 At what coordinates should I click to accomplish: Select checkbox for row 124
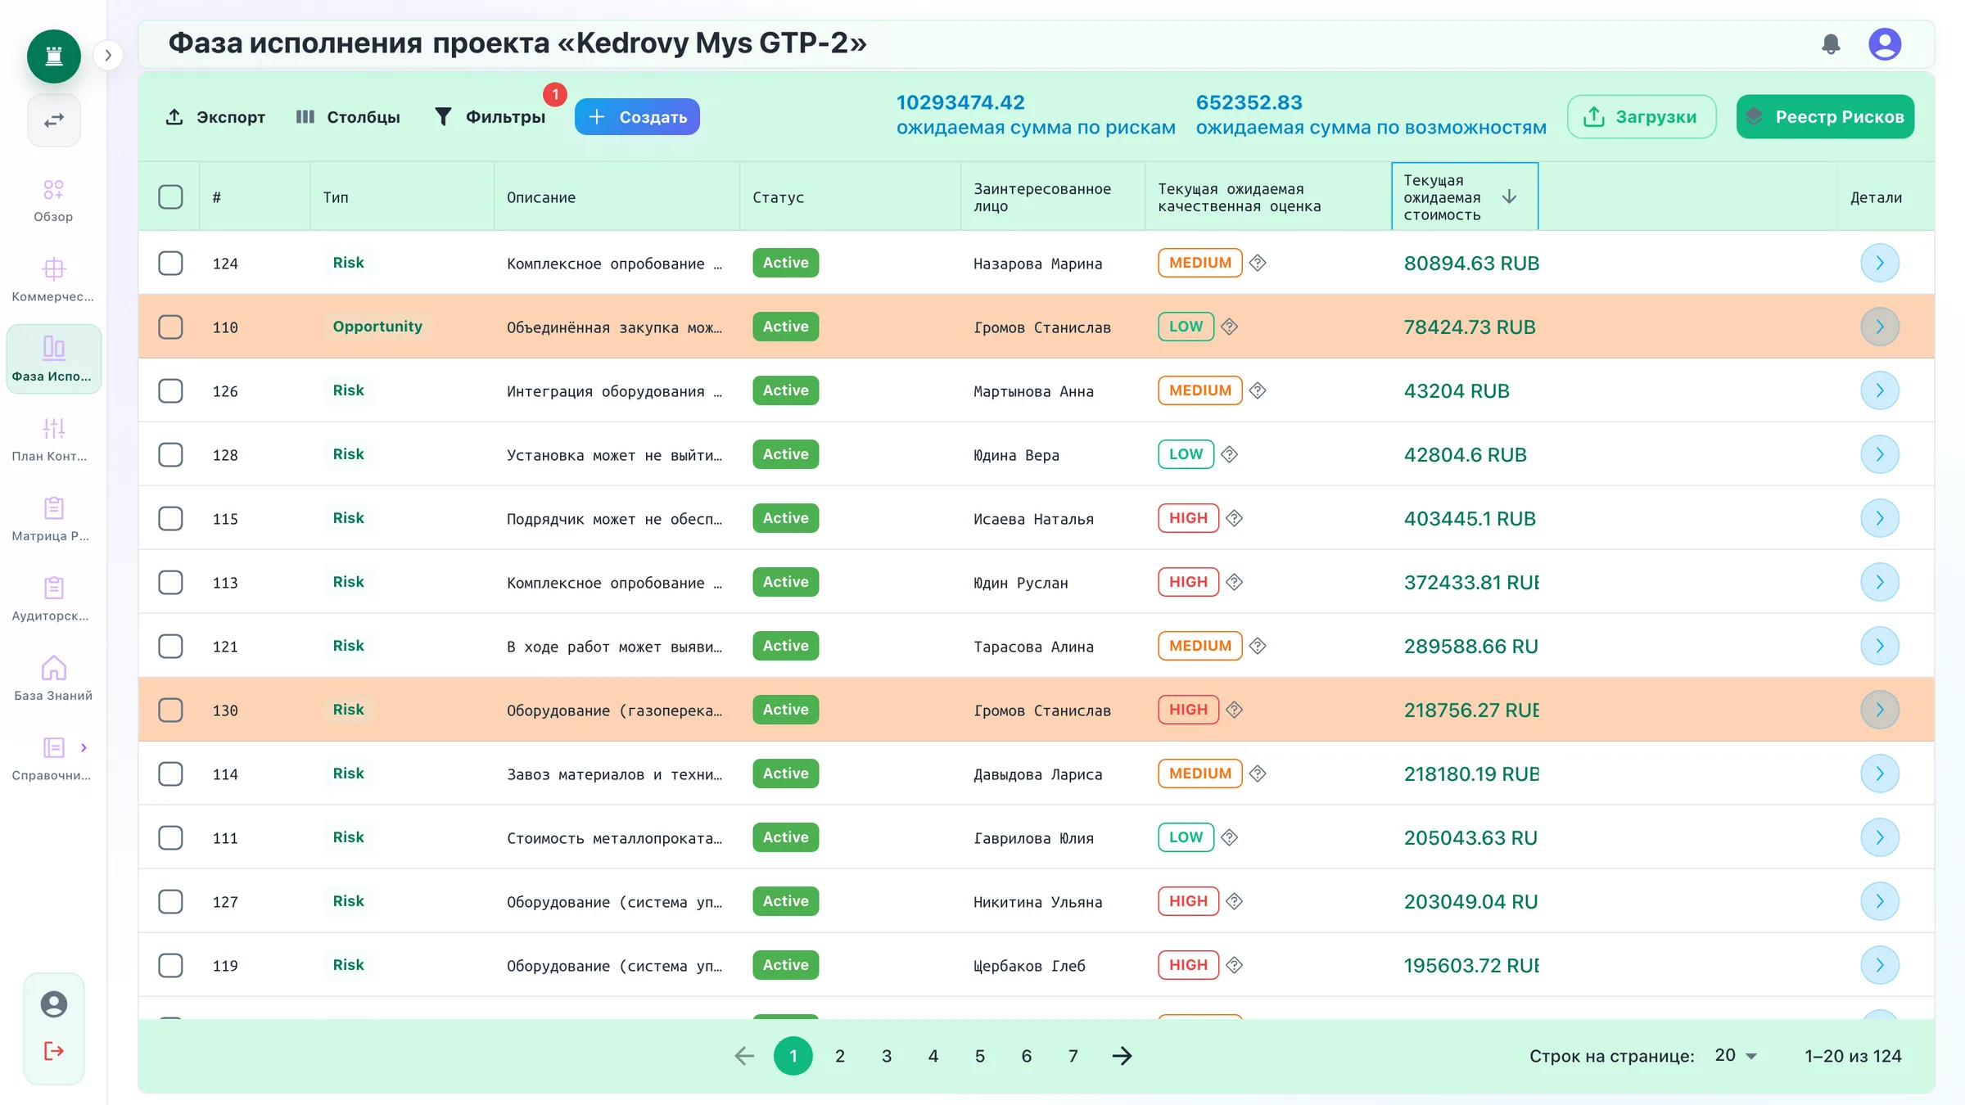[x=170, y=263]
